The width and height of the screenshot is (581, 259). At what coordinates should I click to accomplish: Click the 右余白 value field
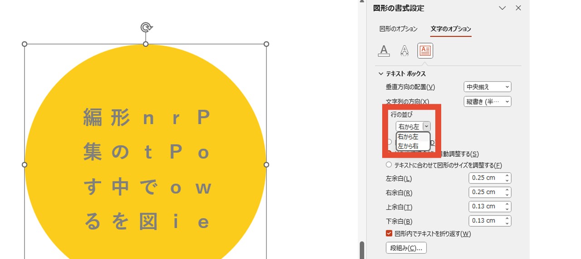486,192
